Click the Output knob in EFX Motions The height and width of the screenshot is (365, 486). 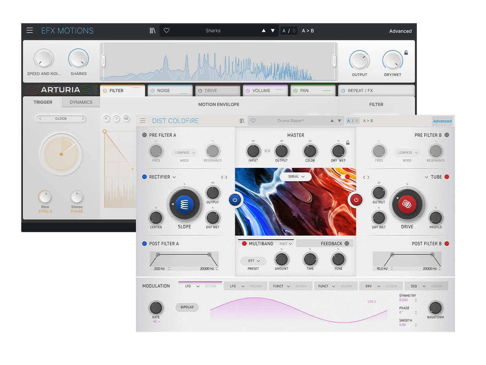pos(359,61)
